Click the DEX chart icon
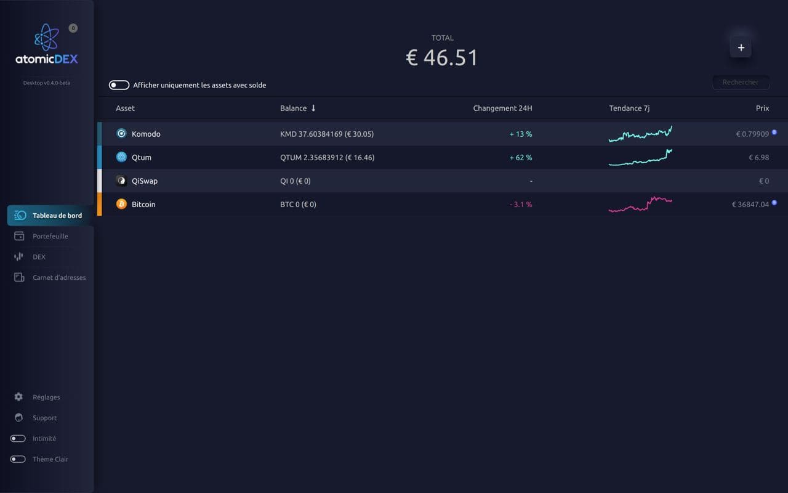This screenshot has height=493, width=788. (18, 256)
